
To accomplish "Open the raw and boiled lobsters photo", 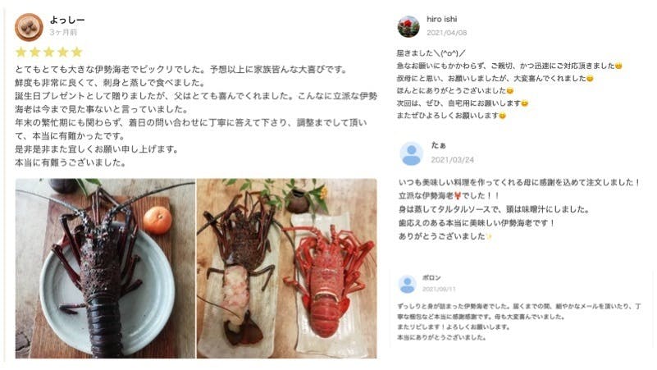I will 286,268.
